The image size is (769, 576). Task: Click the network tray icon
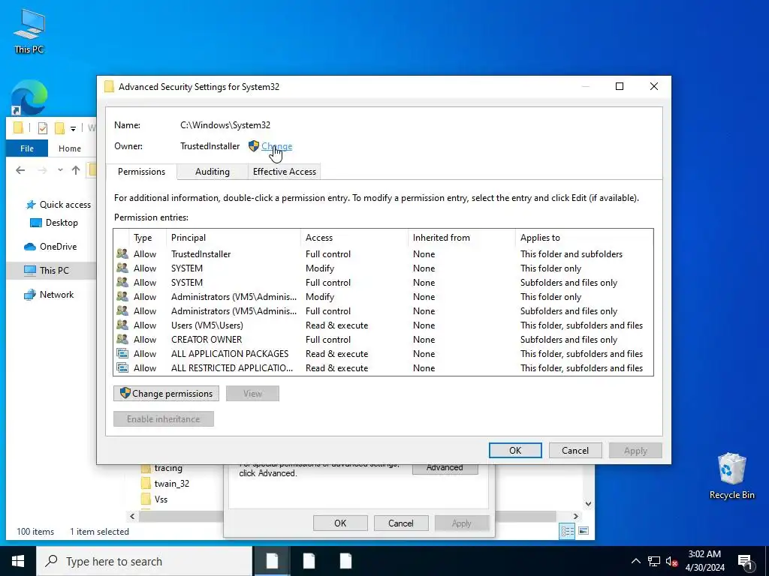tap(654, 561)
